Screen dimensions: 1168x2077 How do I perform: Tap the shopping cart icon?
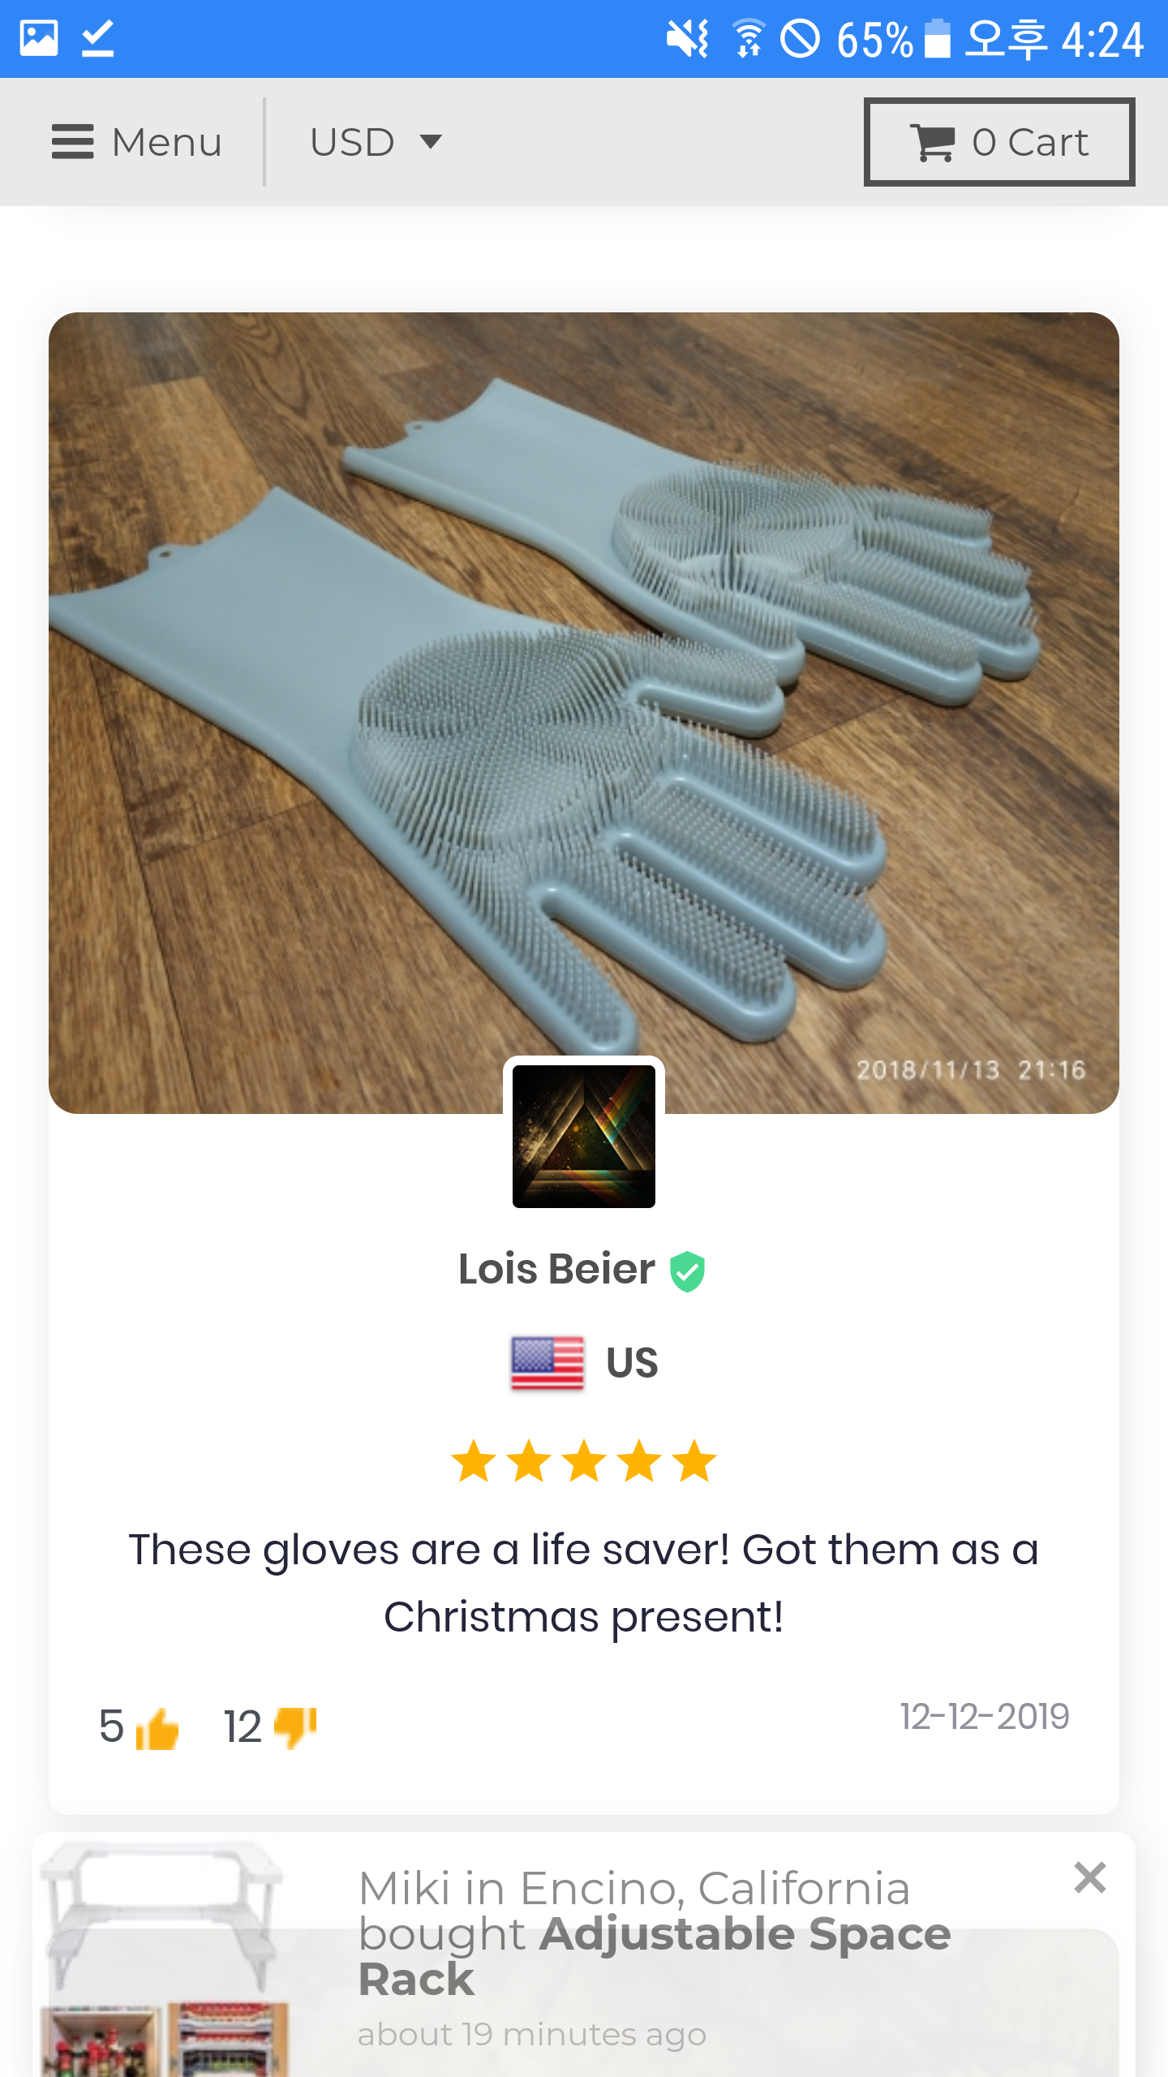click(x=932, y=143)
